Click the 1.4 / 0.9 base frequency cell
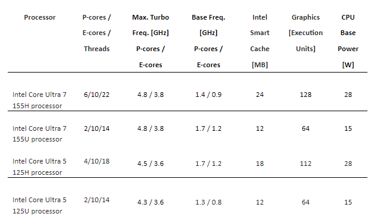The image size is (371, 223). 208,95
